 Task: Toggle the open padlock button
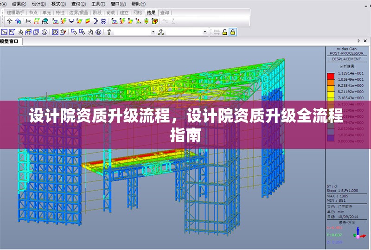pyautogui.click(x=225, y=32)
